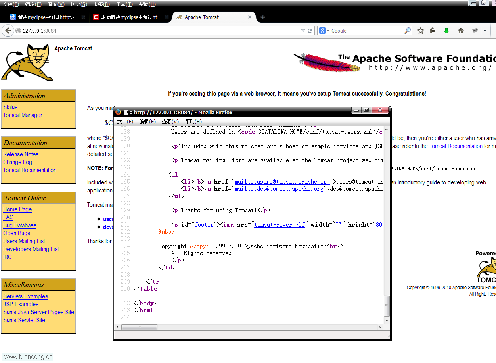Close the Apache Tomcat tab
The image size is (496, 363).
point(250,17)
